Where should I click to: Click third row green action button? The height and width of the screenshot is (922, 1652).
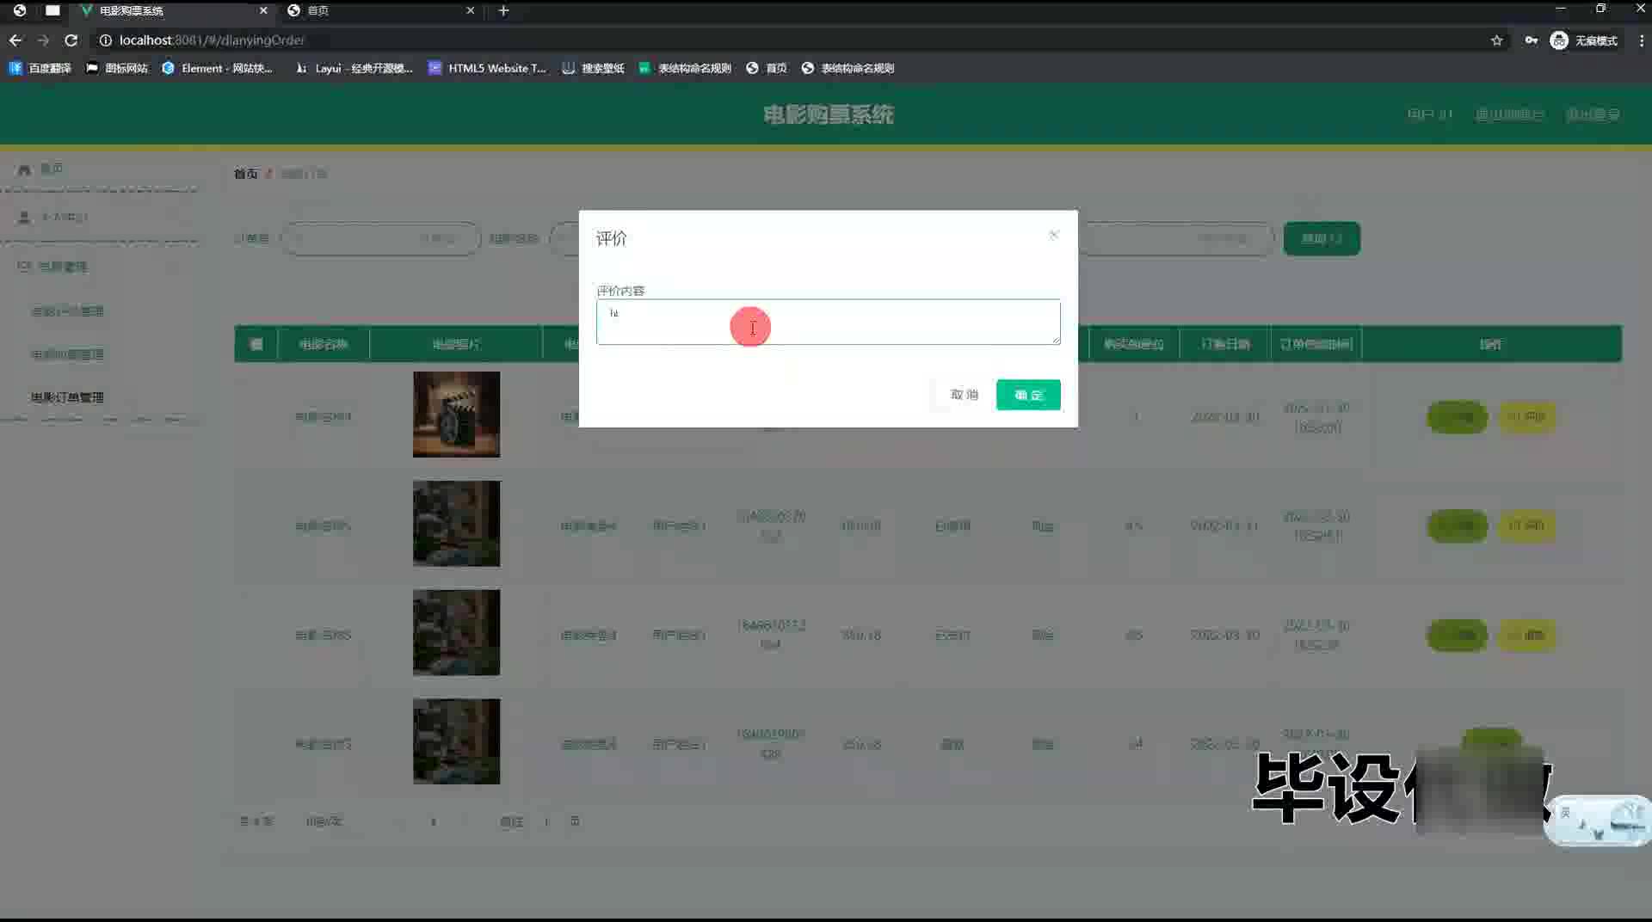[1458, 636]
